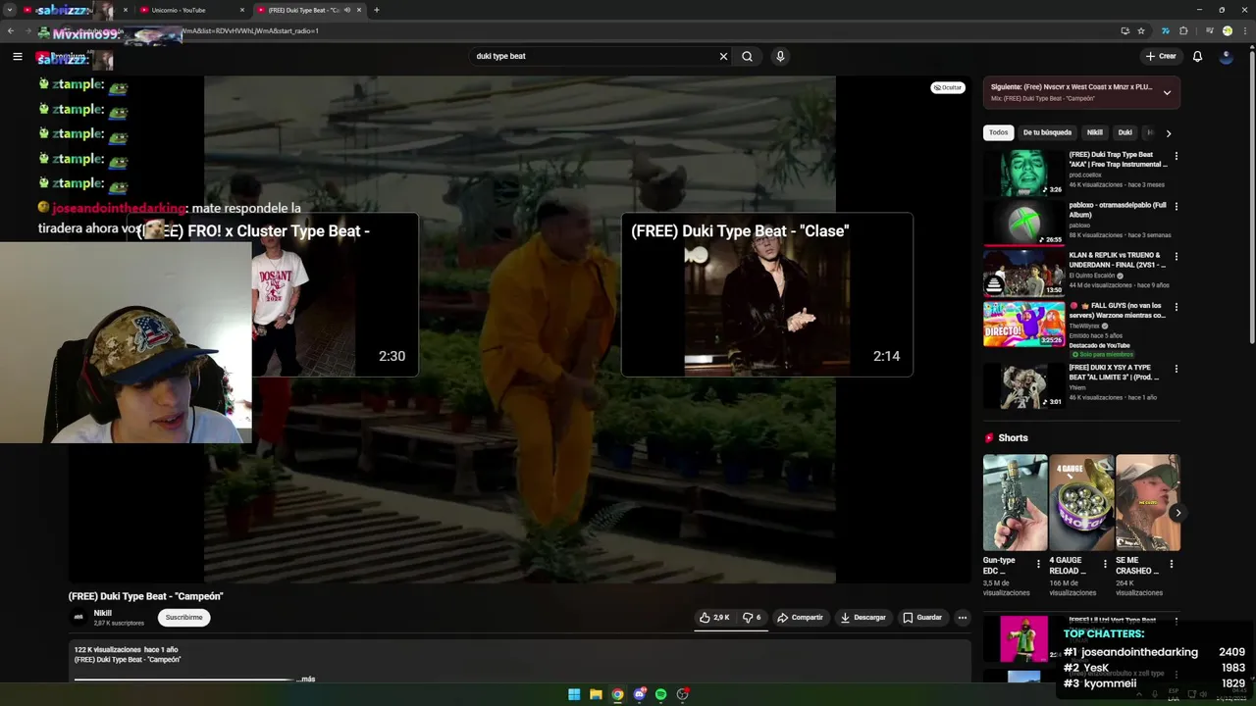1256x706 pixels.
Task: Open options for pabloxo otramasdelpablo video
Action: [x=1176, y=206]
